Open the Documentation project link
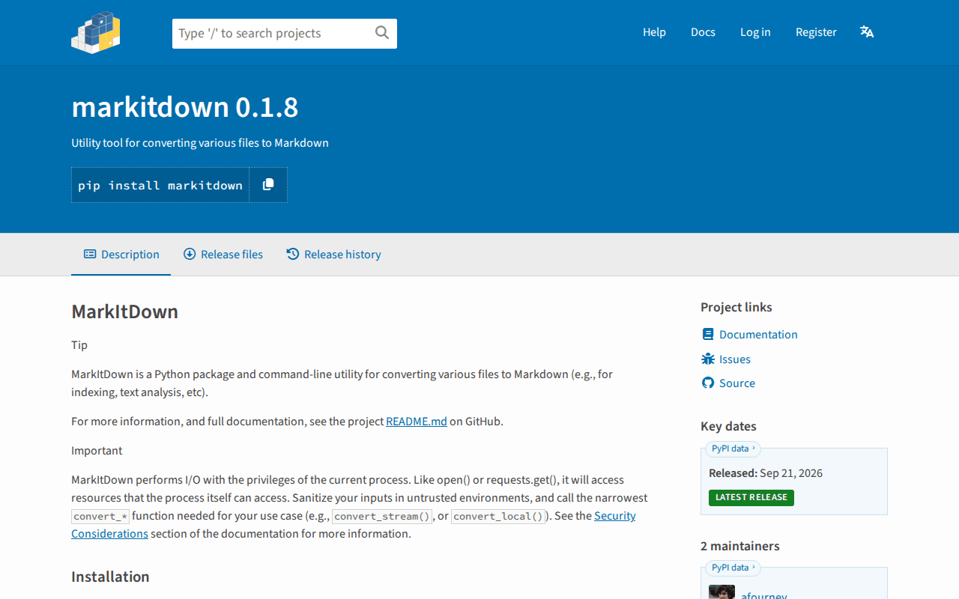Viewport: 959px width, 599px height. click(x=758, y=335)
